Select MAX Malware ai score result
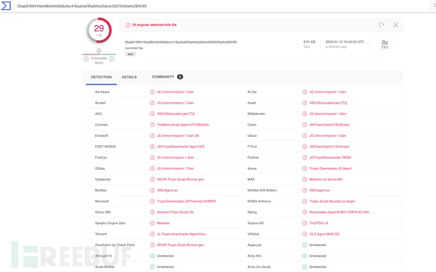This screenshot has width=436, height=272. pyautogui.click(x=326, y=179)
